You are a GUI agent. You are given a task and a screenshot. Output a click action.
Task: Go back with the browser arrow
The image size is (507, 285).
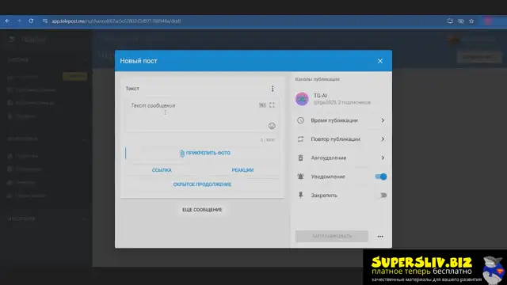7,21
